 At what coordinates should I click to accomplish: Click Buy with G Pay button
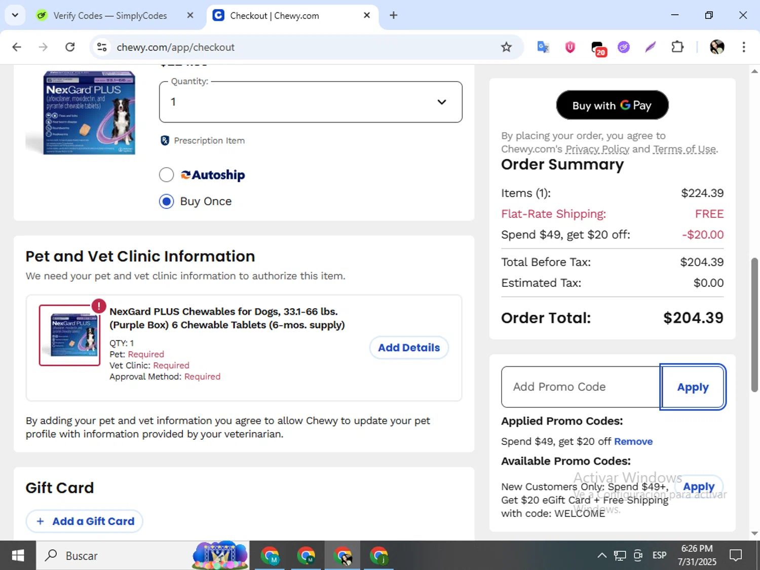pyautogui.click(x=612, y=105)
